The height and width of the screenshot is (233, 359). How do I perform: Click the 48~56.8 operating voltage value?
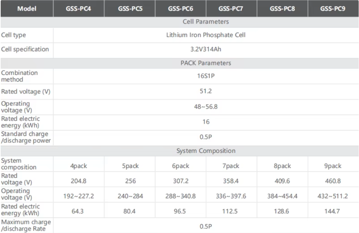(x=205, y=107)
